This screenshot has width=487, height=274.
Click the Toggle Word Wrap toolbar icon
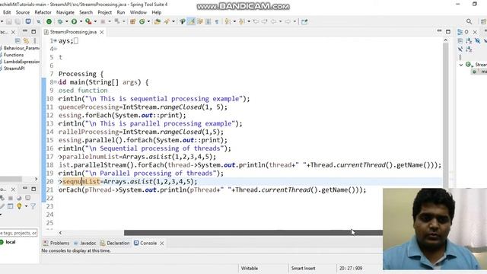point(199,21)
